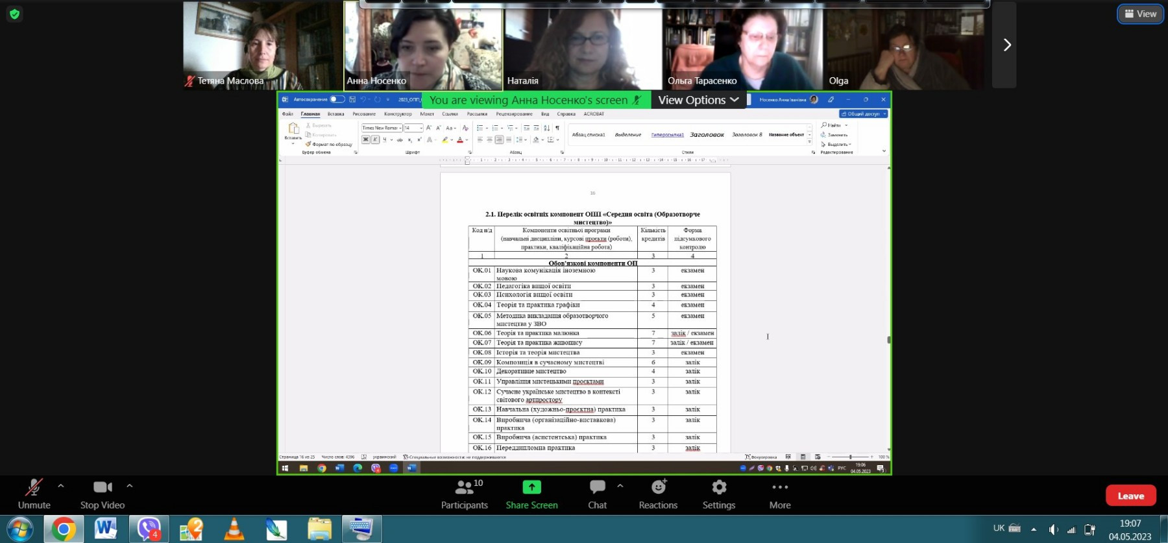The height and width of the screenshot is (543, 1168).
Task: Click the bold Ж button in shared Word
Action: (366, 139)
